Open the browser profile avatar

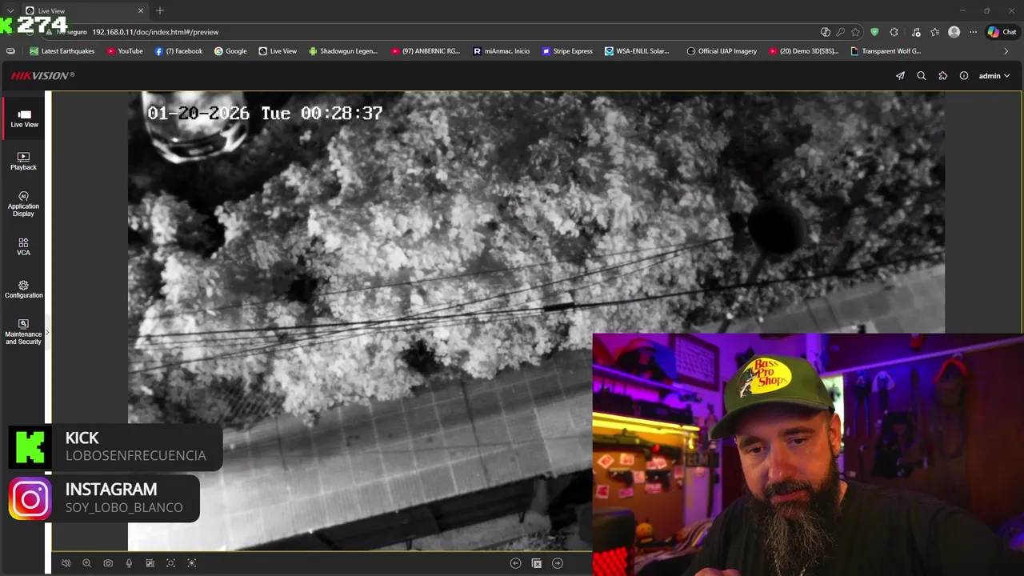pos(954,32)
